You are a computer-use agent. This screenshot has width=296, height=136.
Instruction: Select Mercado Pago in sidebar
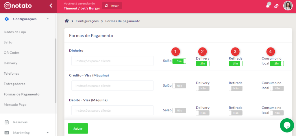(15, 104)
